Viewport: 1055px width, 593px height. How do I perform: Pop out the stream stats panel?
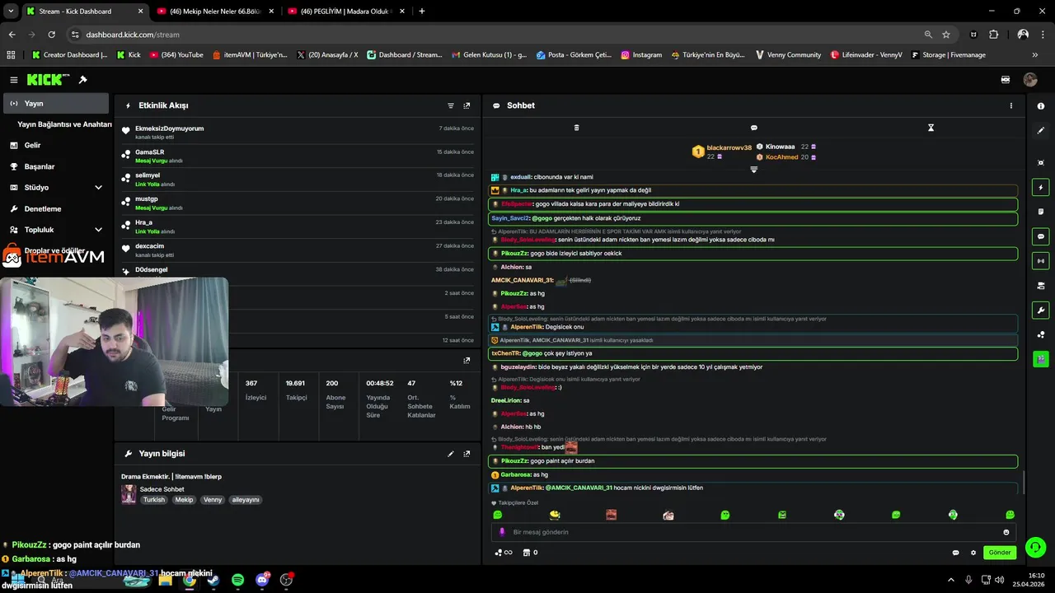(467, 360)
